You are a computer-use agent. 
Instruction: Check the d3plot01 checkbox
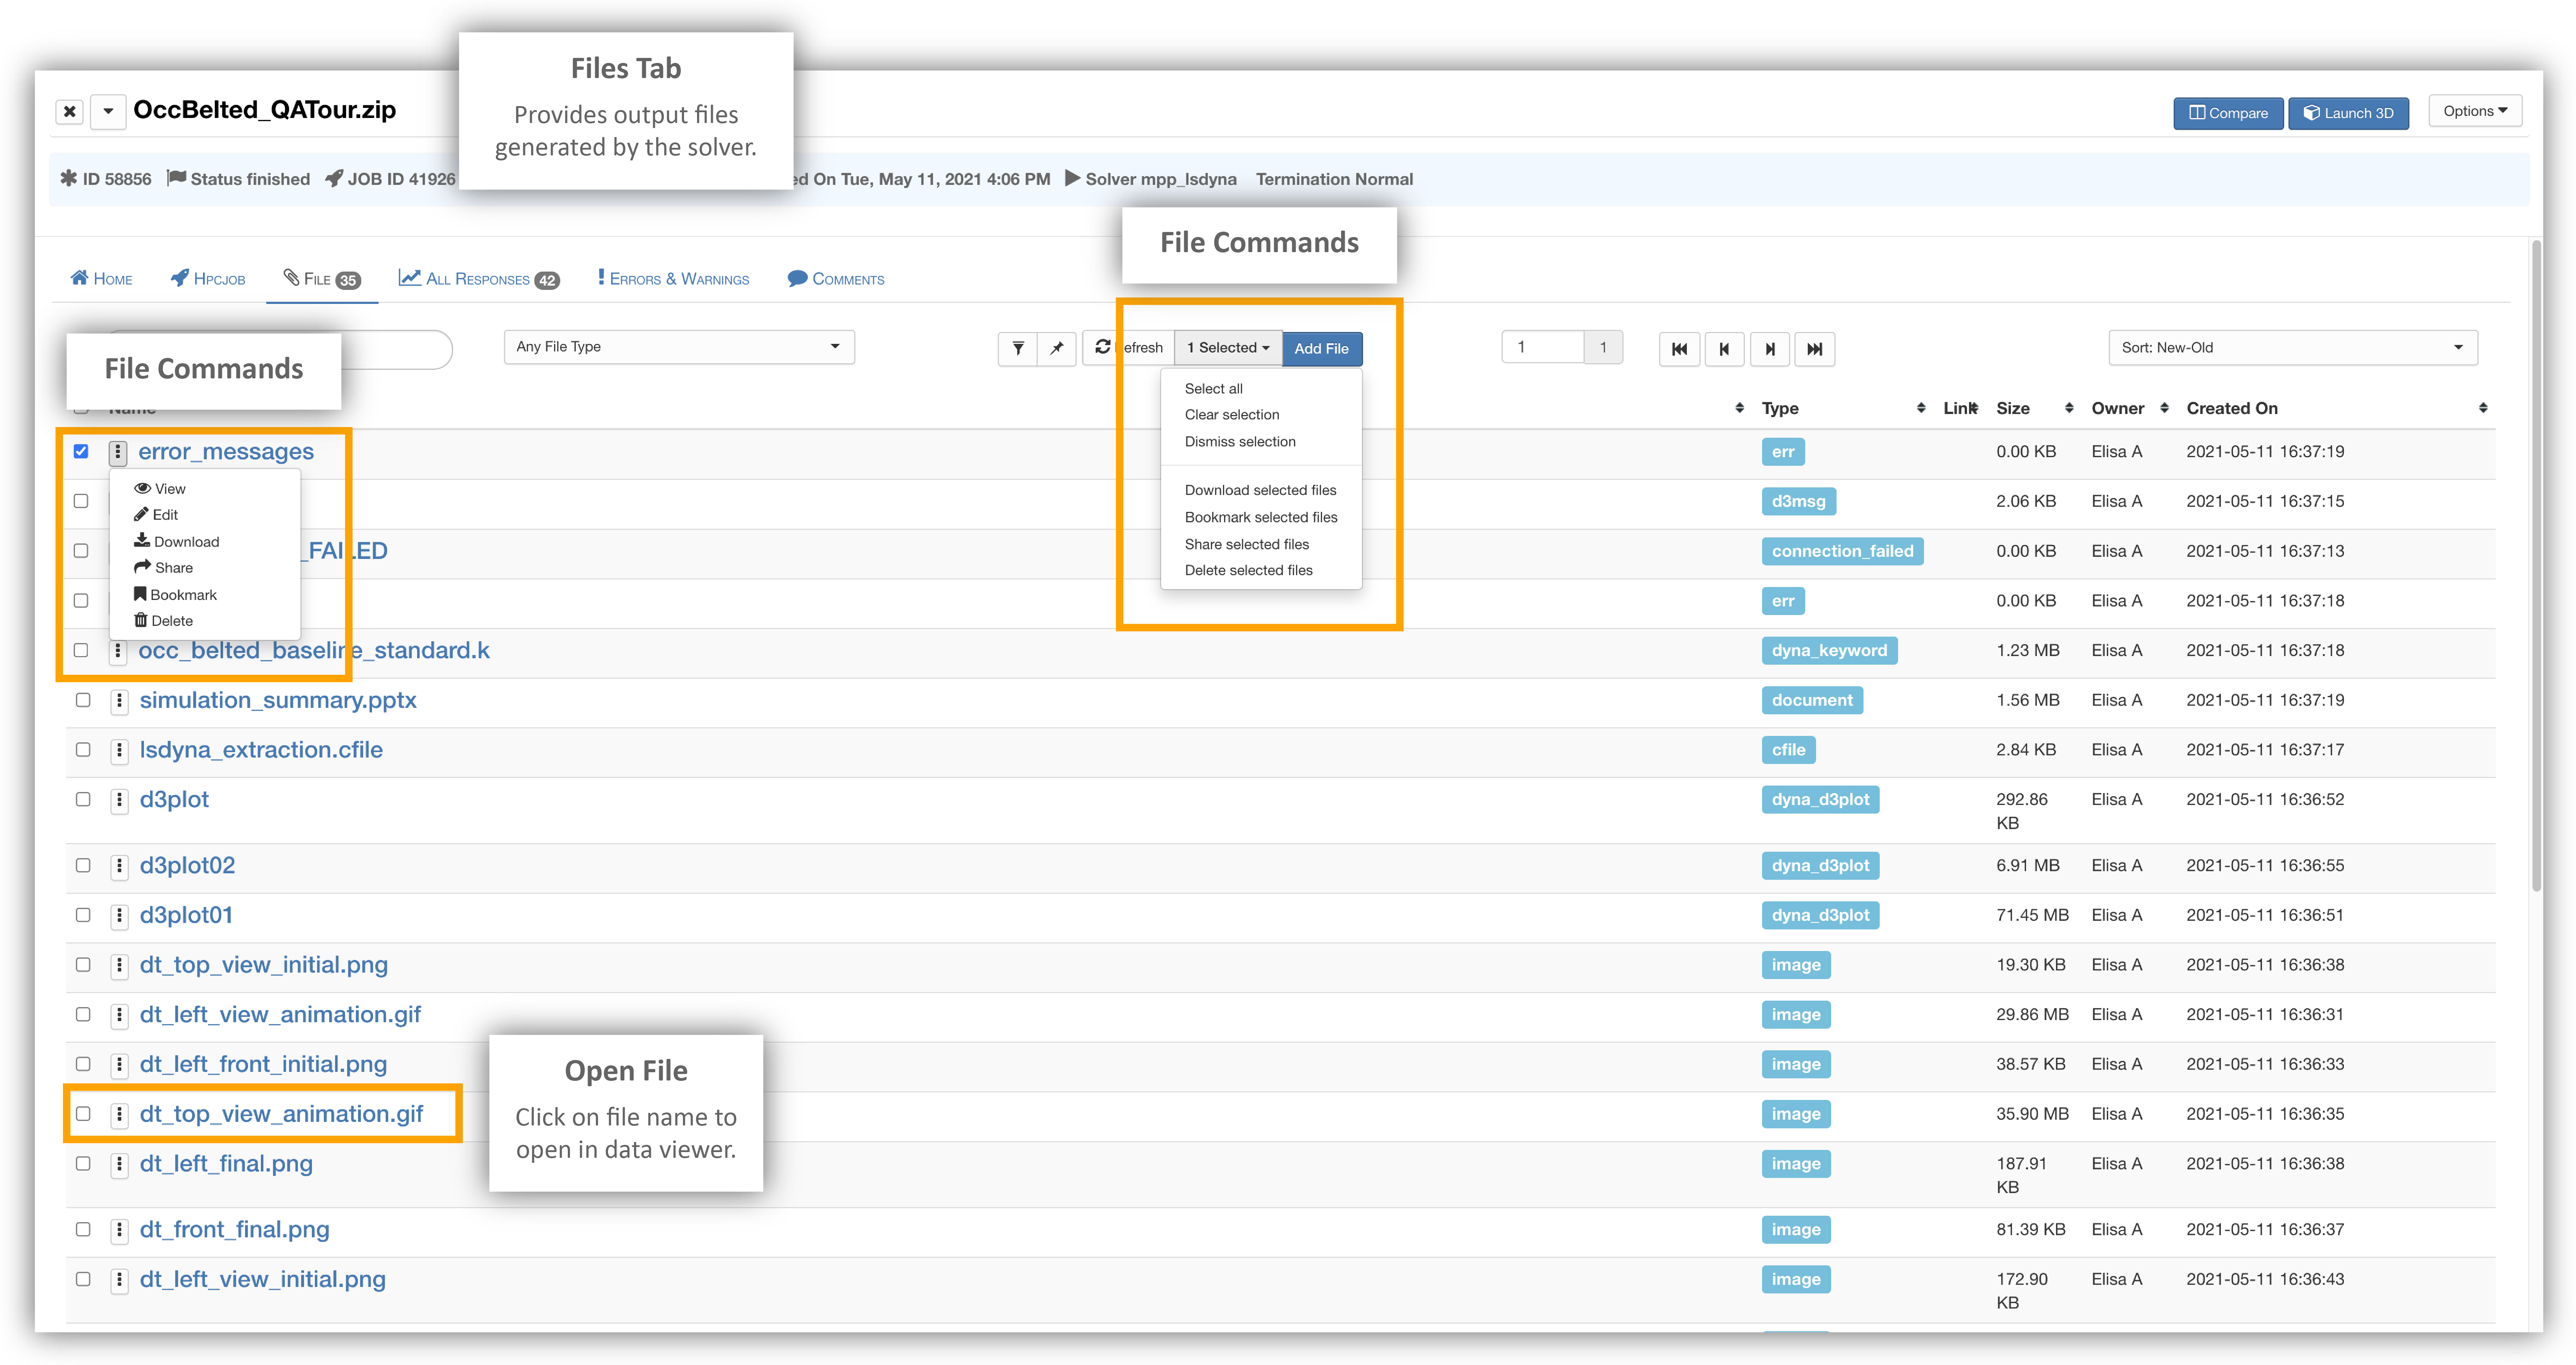point(83,915)
